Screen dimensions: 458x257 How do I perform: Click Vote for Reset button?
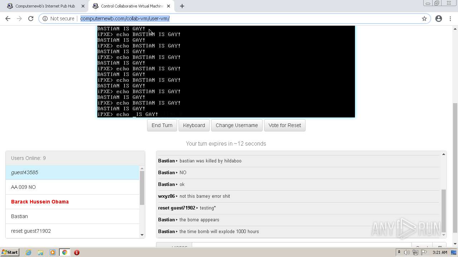tap(285, 125)
